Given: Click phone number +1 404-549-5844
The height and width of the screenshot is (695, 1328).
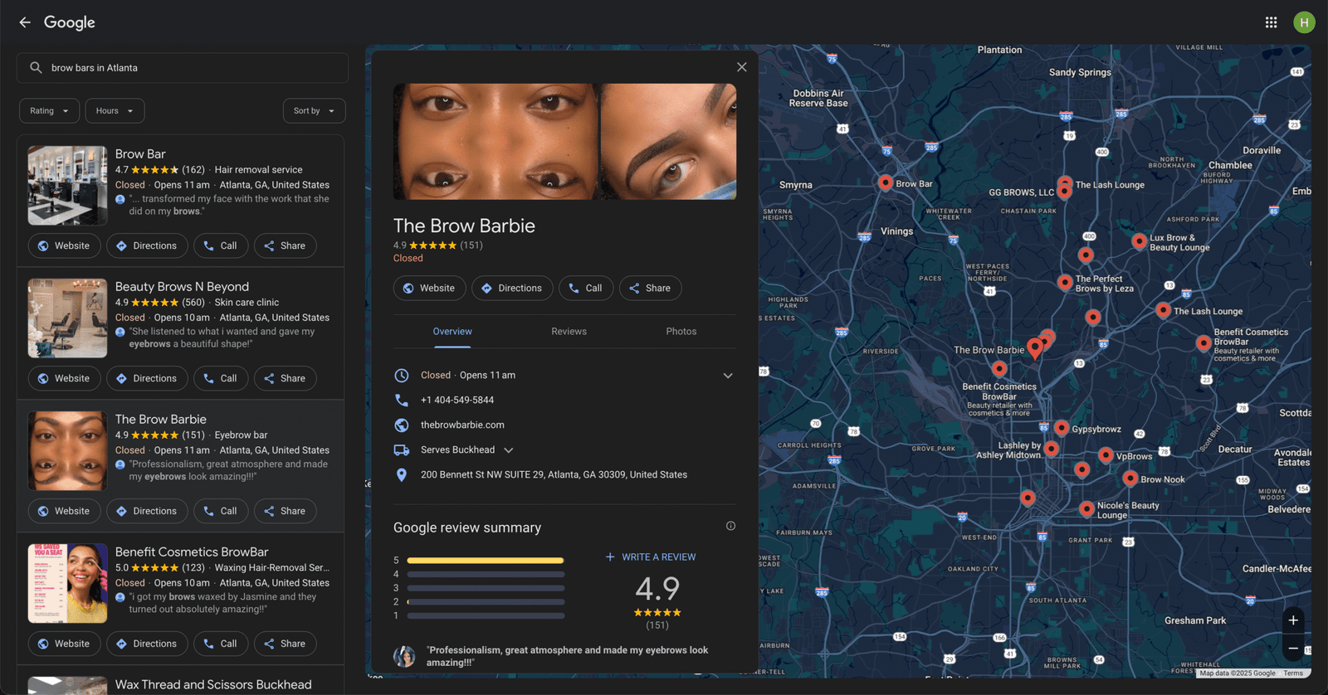Looking at the screenshot, I should click(x=457, y=400).
